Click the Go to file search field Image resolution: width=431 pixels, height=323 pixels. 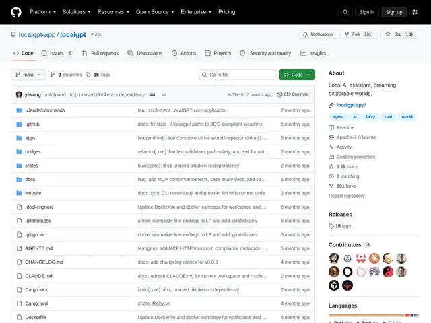click(x=238, y=75)
